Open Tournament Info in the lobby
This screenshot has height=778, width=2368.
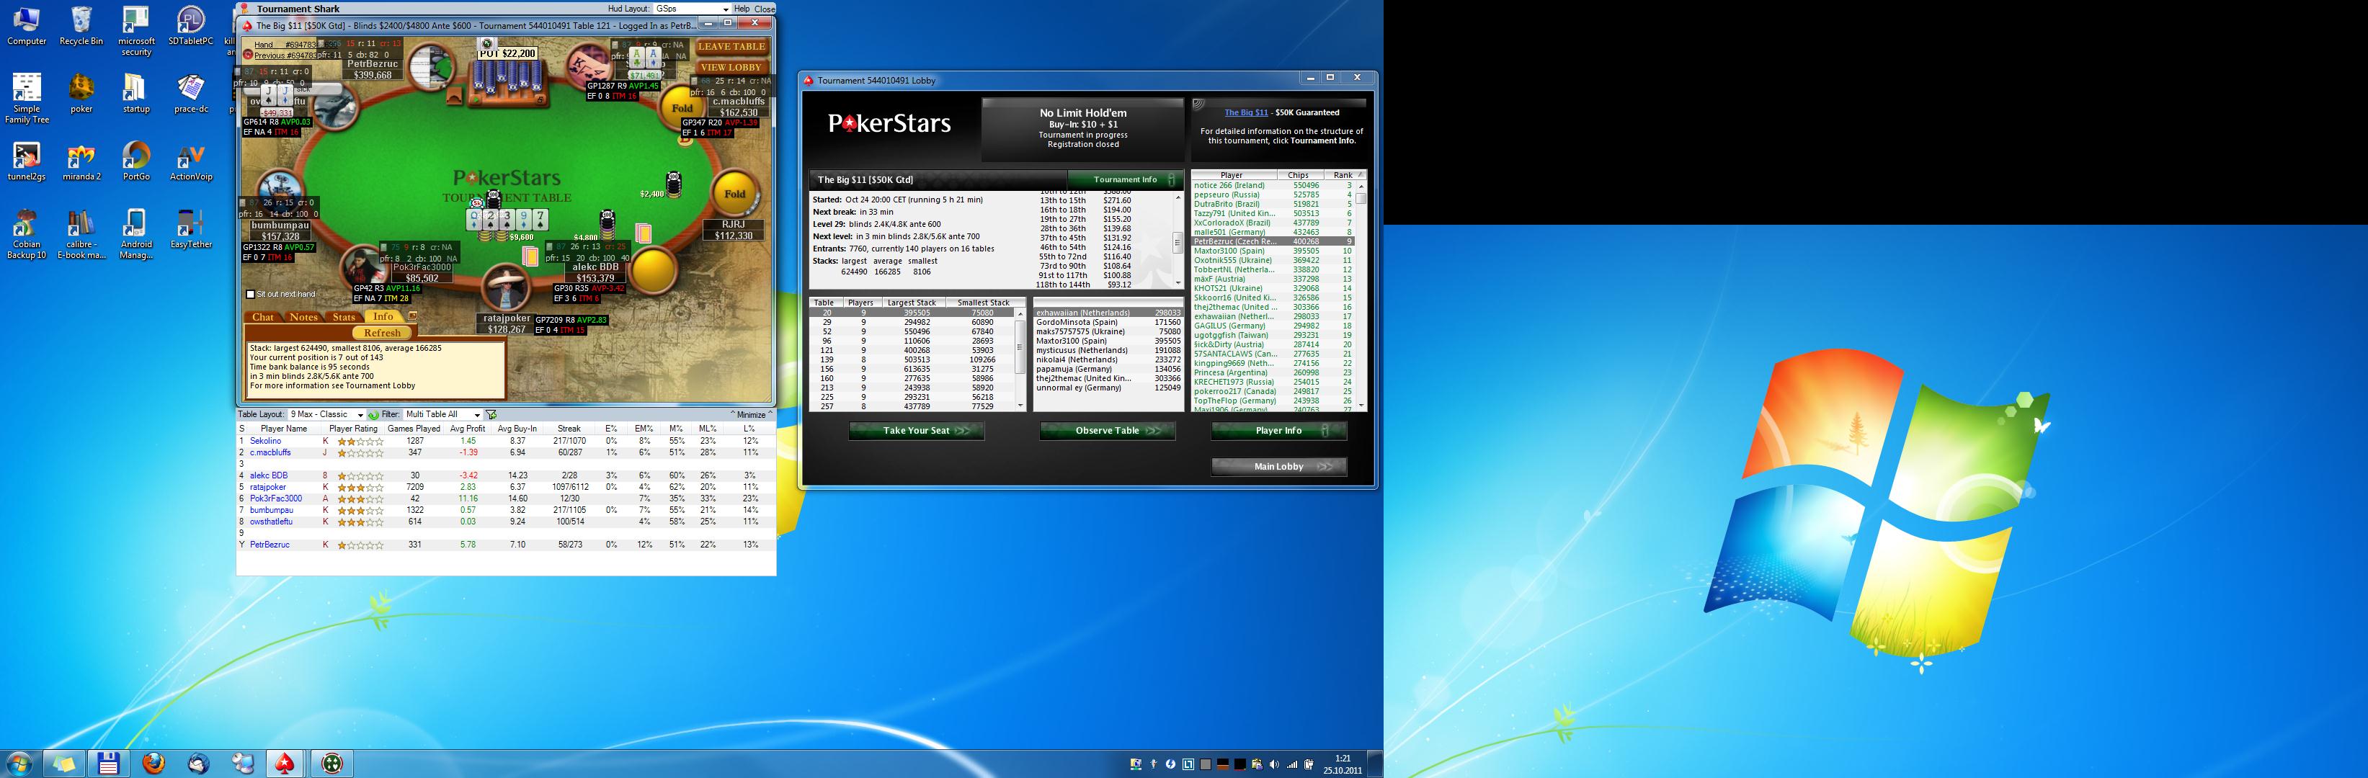(1125, 179)
